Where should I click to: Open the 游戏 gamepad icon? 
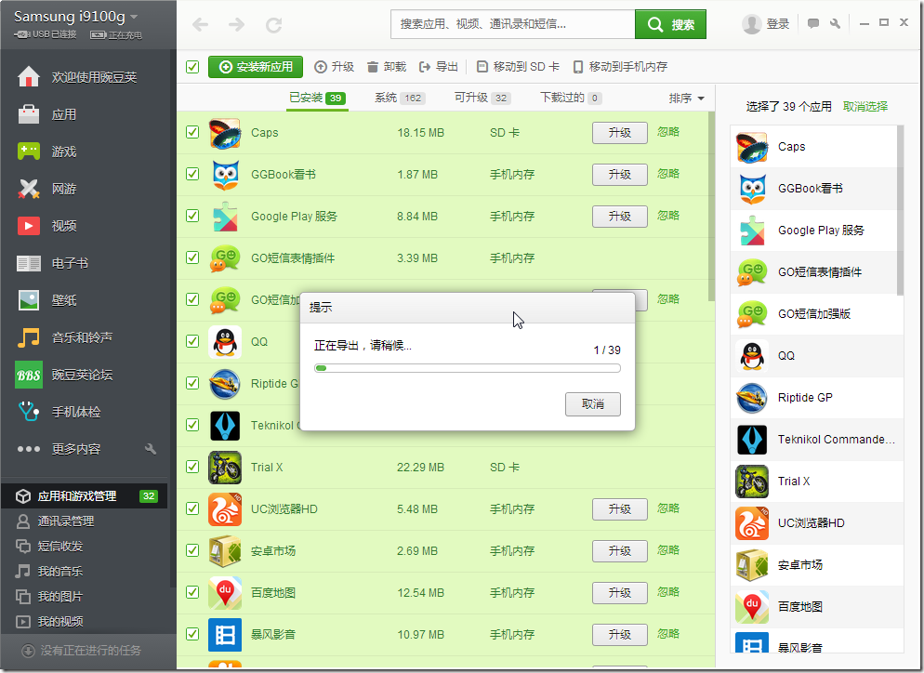28,152
